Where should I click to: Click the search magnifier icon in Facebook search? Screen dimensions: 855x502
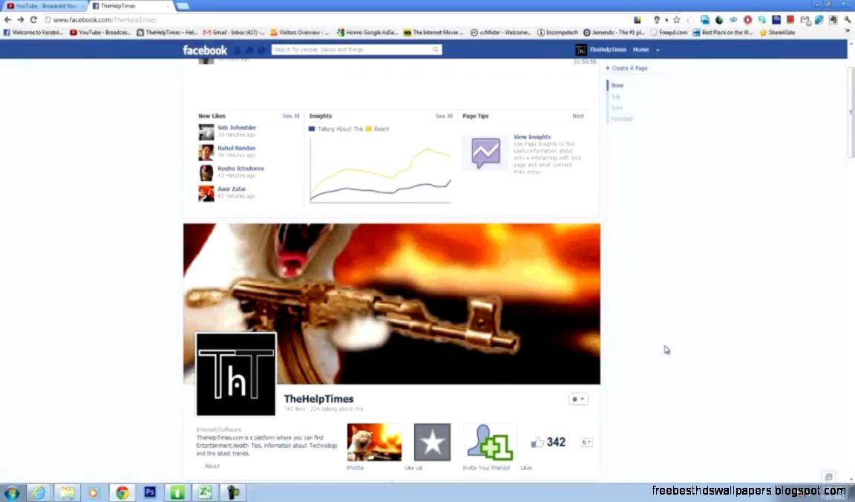pos(436,50)
